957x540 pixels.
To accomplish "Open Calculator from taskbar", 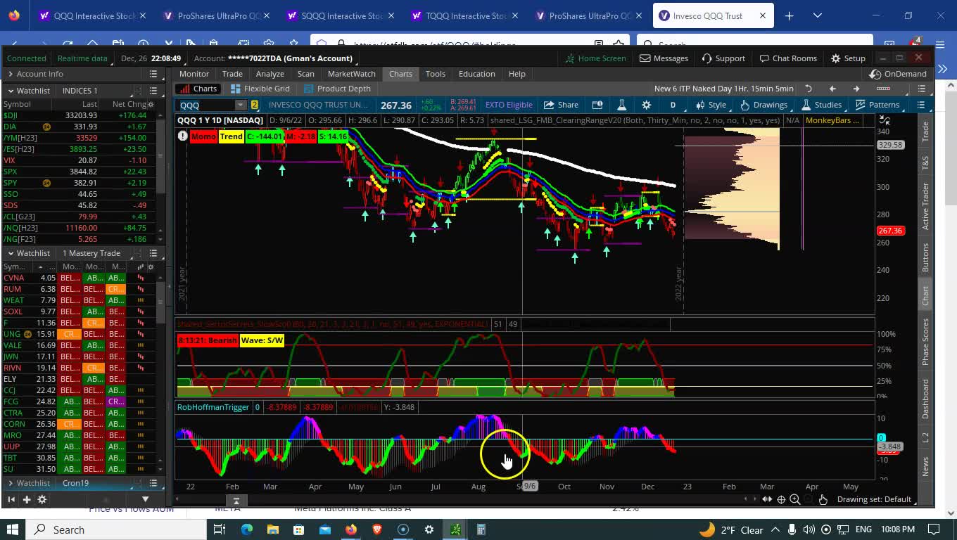I will tap(481, 529).
